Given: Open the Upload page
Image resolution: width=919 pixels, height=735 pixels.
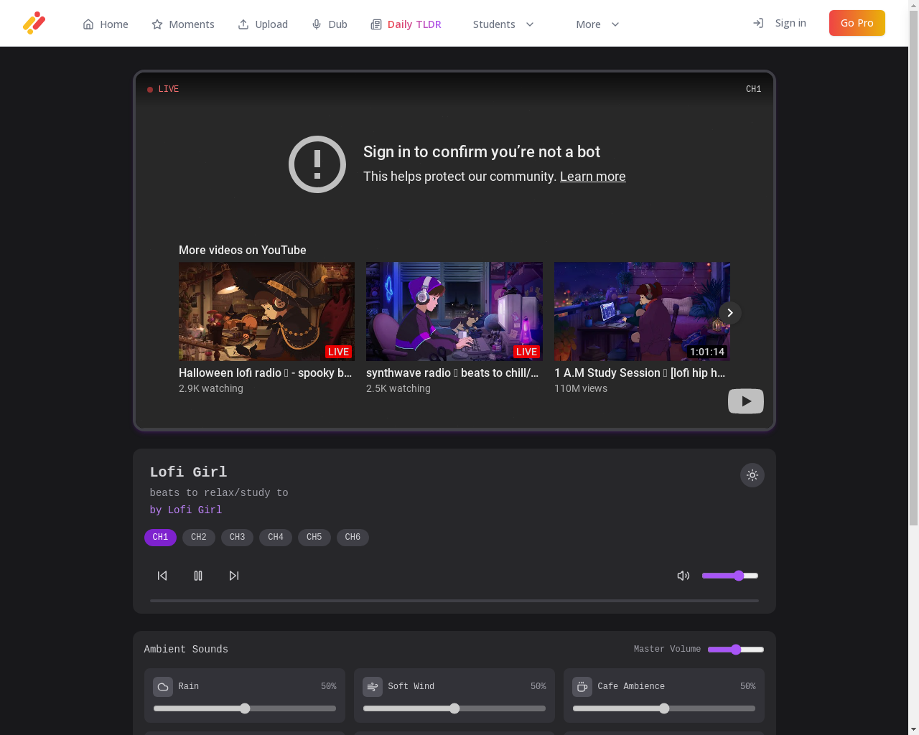Looking at the screenshot, I should [263, 24].
